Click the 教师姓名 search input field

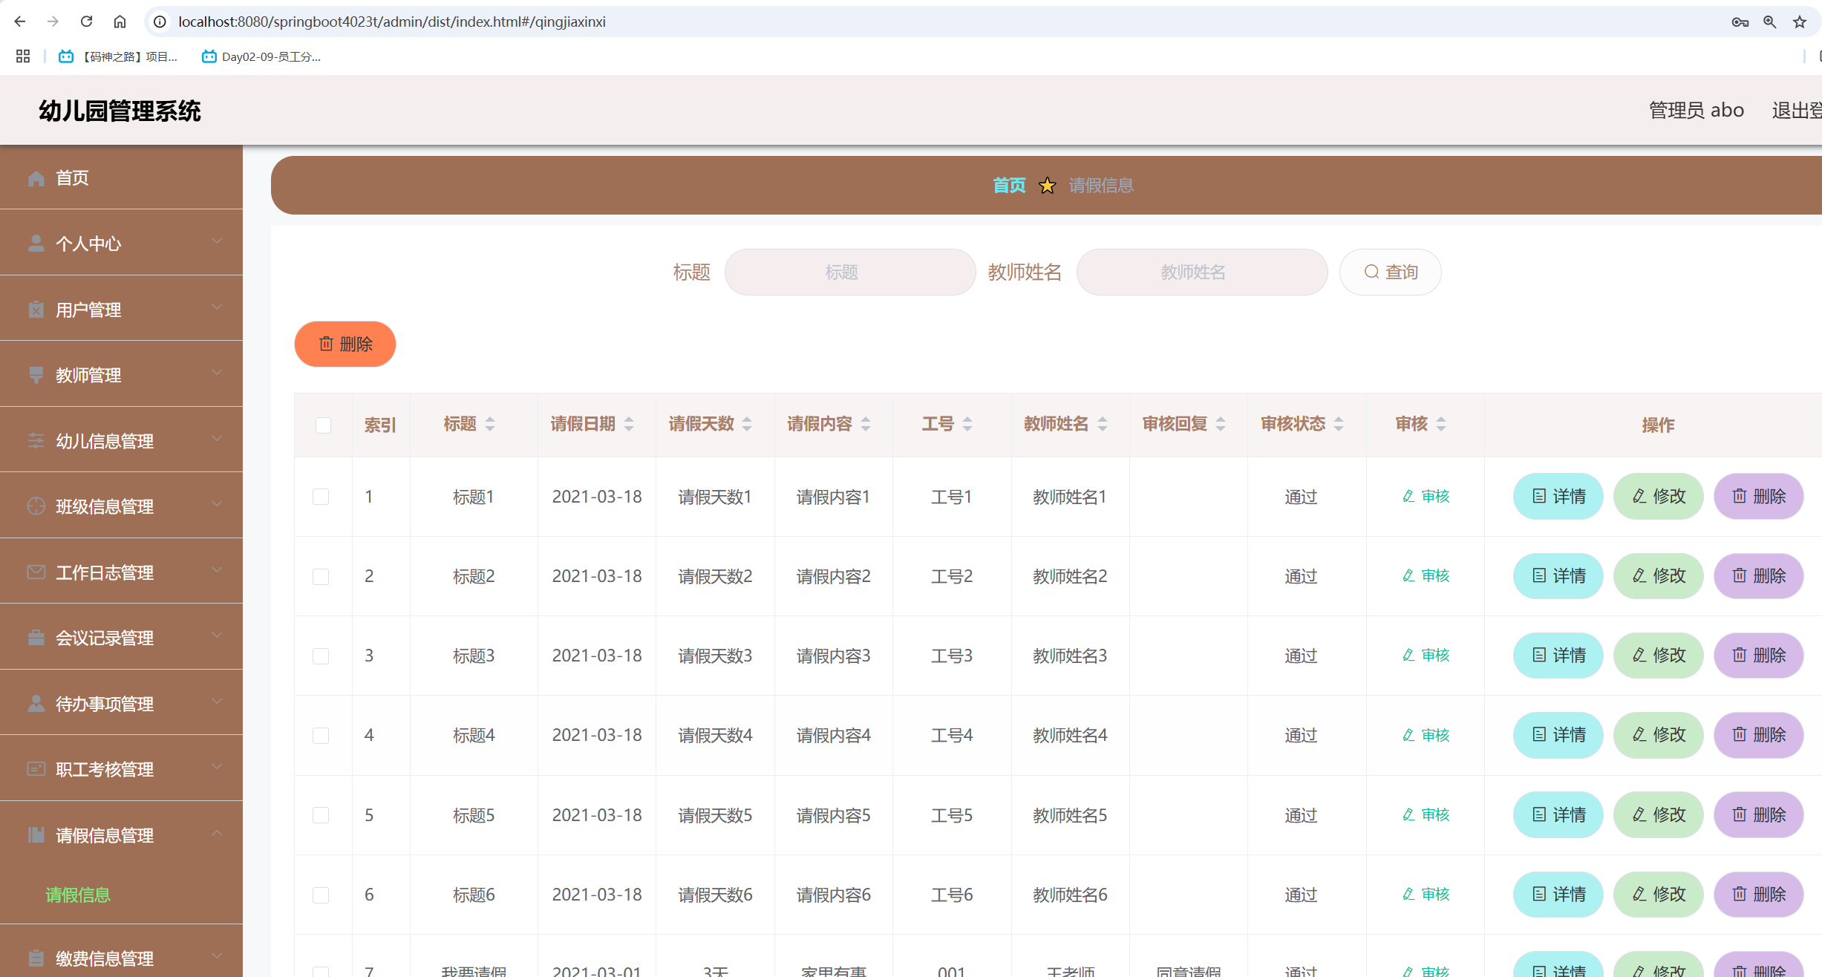coord(1201,272)
